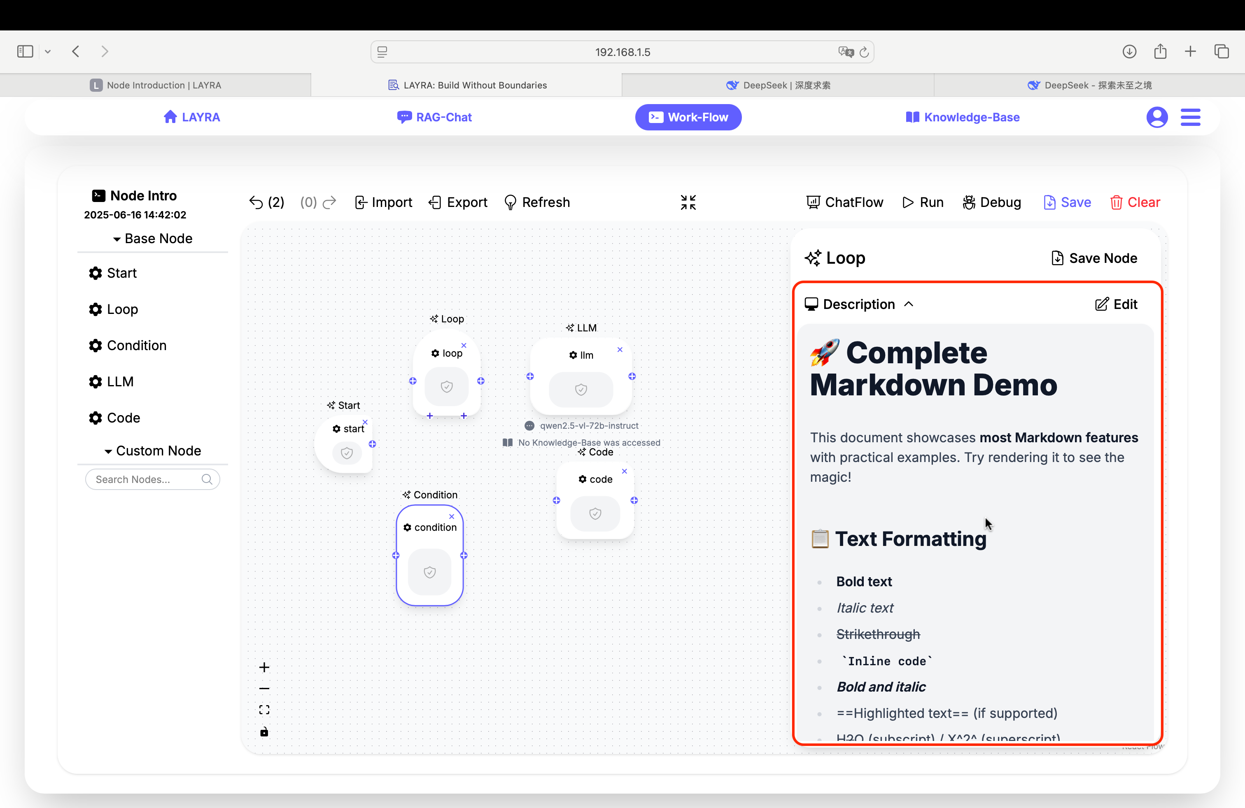Viewport: 1245px width, 808px height.
Task: Show browser tab overview
Action: 1222,51
